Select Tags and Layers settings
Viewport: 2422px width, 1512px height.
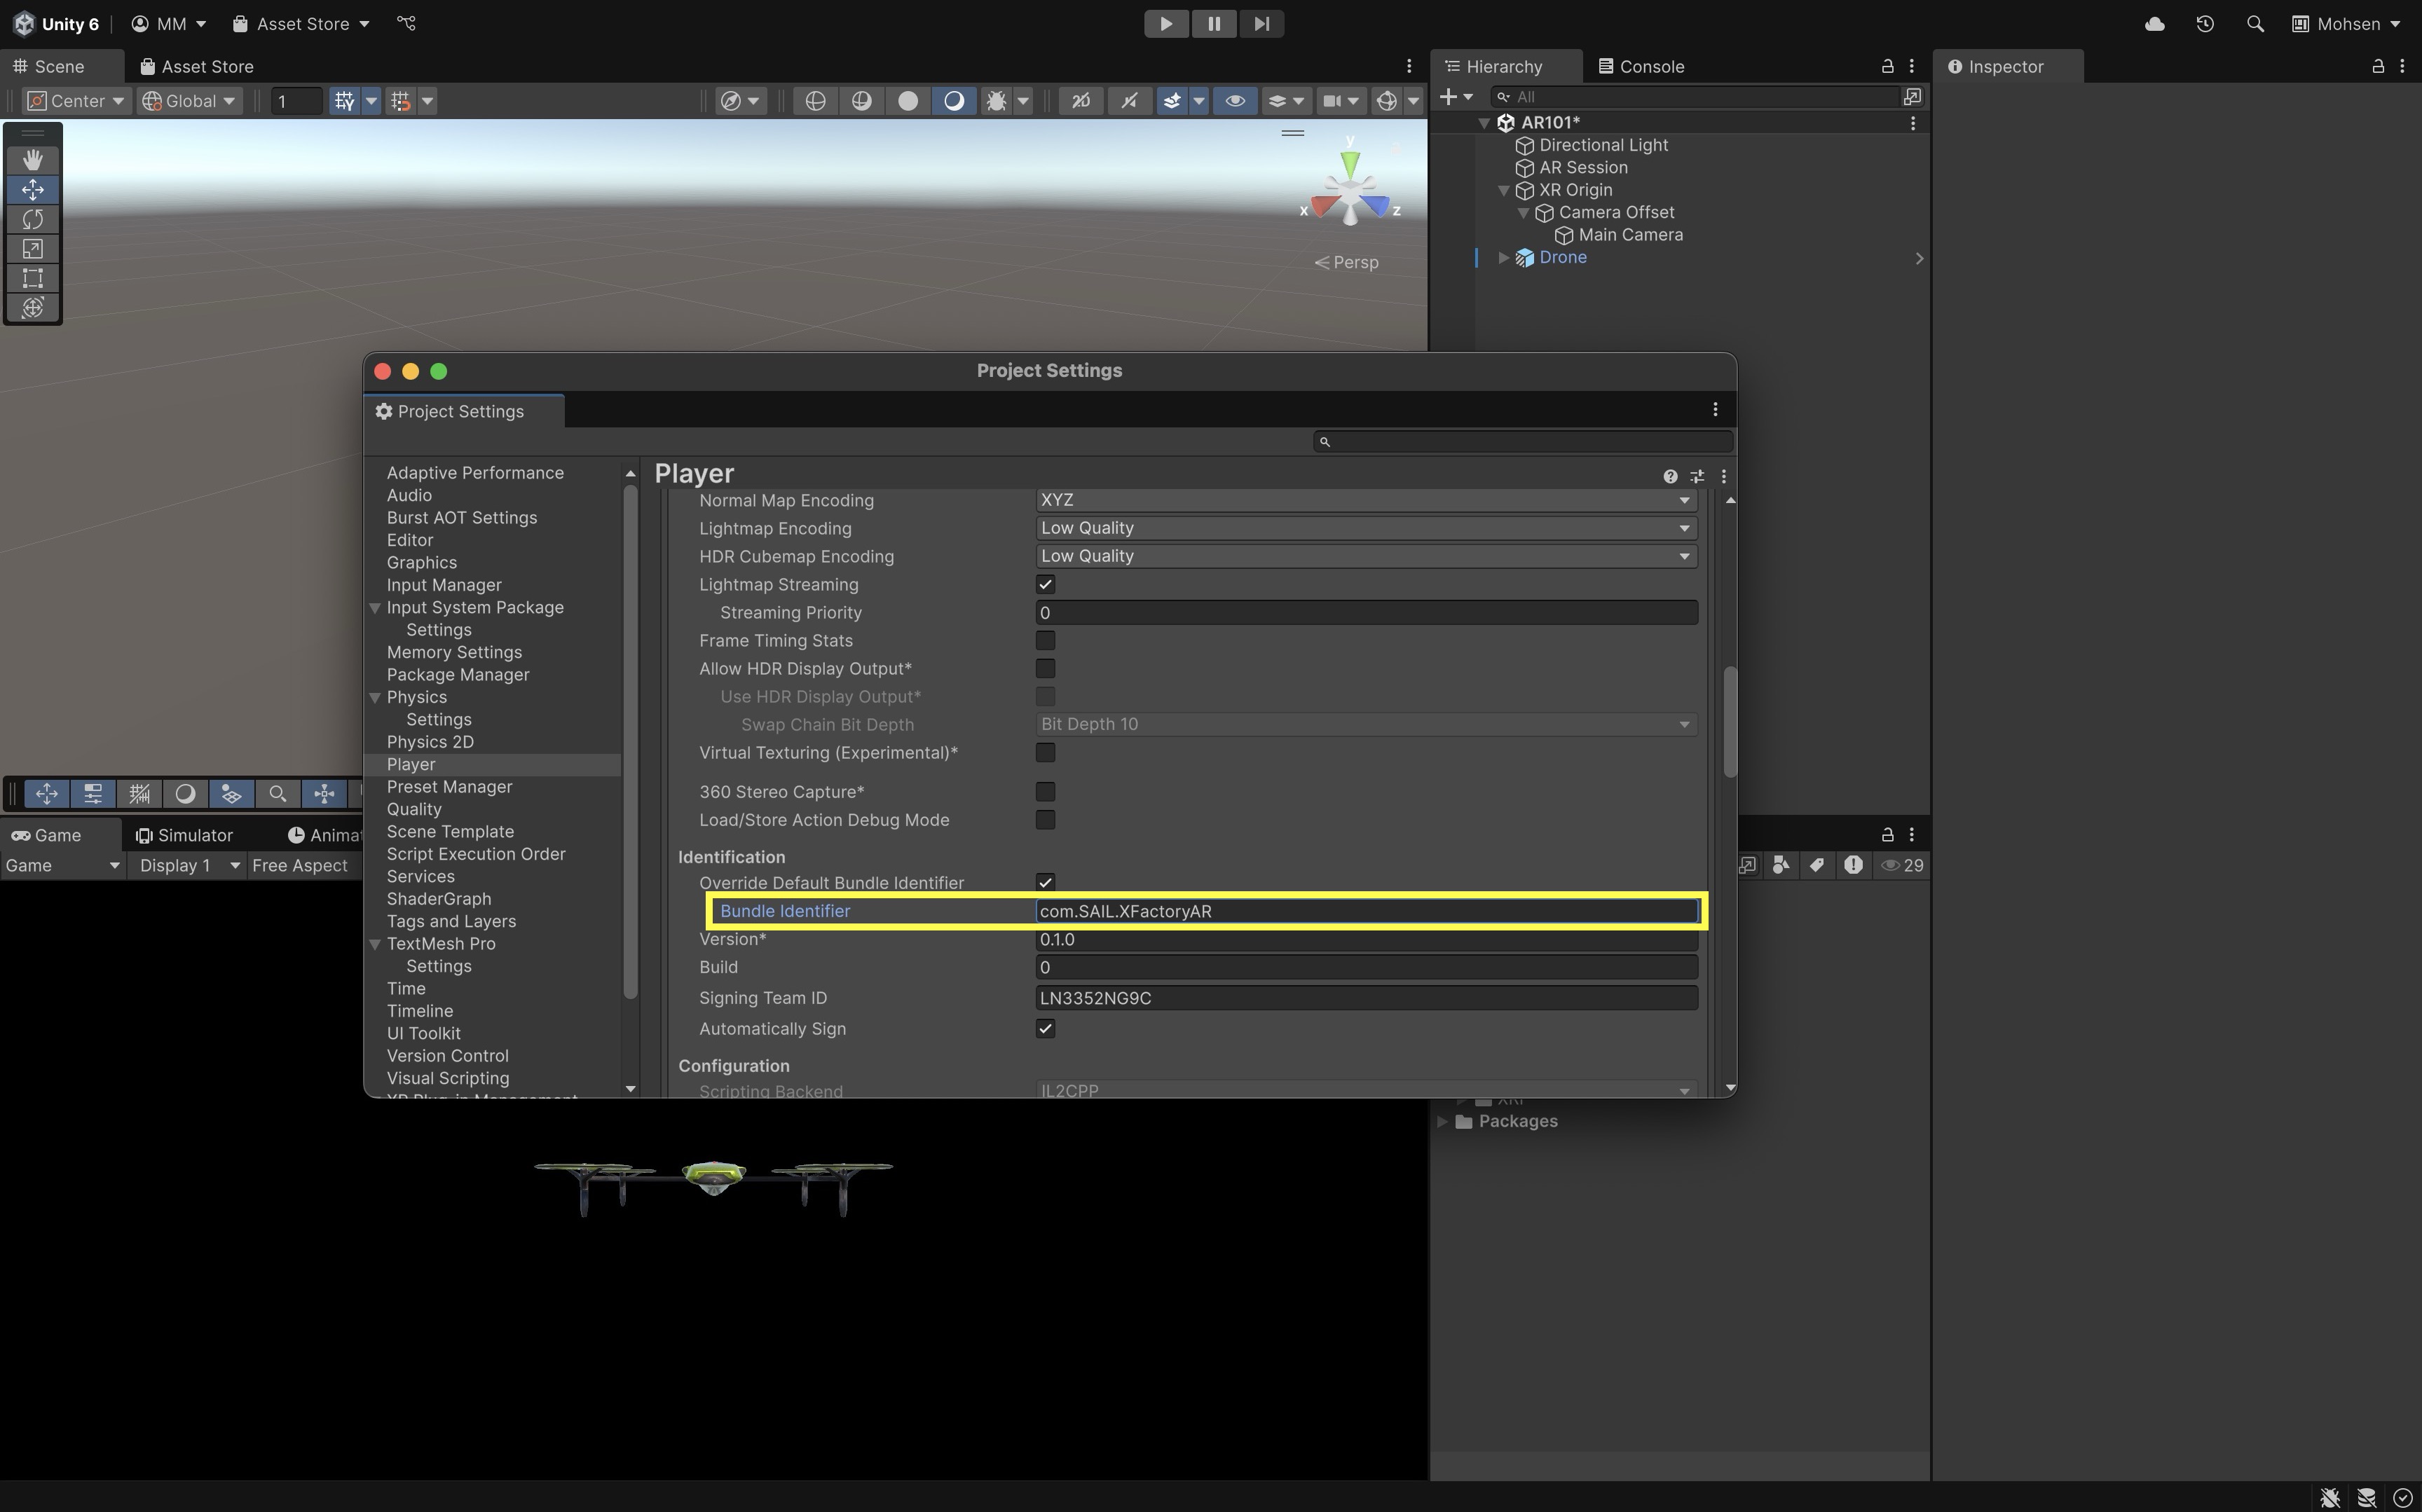click(x=451, y=921)
